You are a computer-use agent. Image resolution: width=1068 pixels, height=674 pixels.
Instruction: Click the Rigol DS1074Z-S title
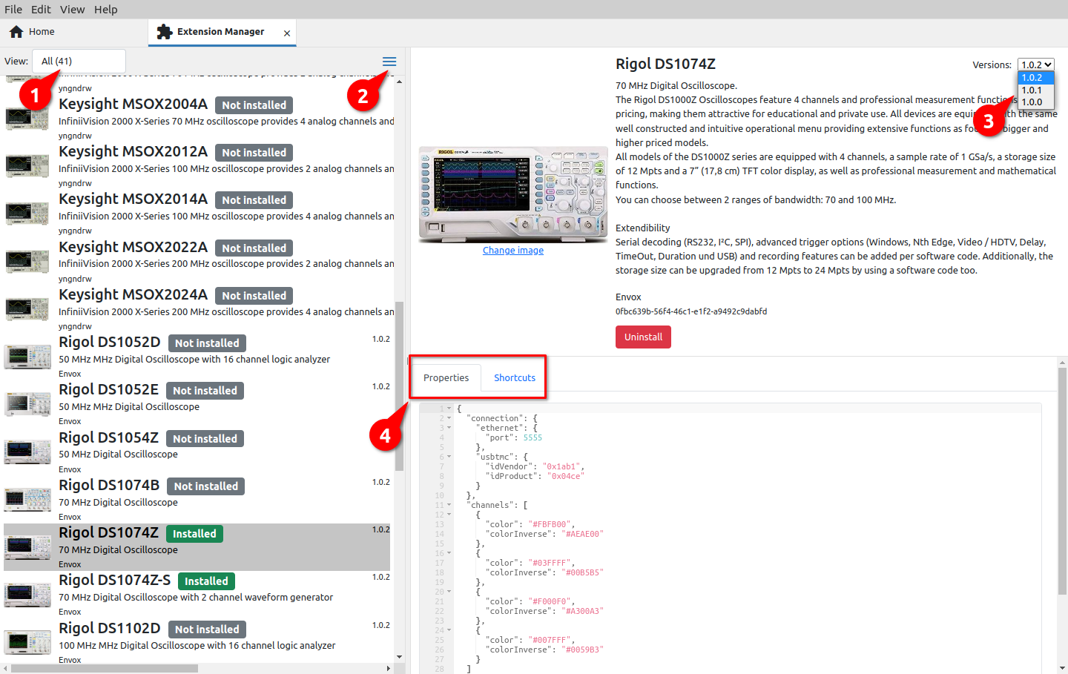tap(115, 581)
